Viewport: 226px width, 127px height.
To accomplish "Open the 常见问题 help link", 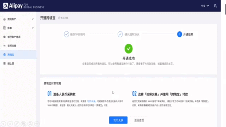I will tap(63, 18).
